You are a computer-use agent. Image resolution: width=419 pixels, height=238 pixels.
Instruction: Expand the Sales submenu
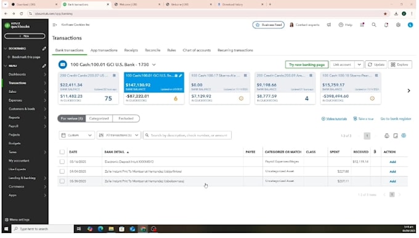click(45, 92)
